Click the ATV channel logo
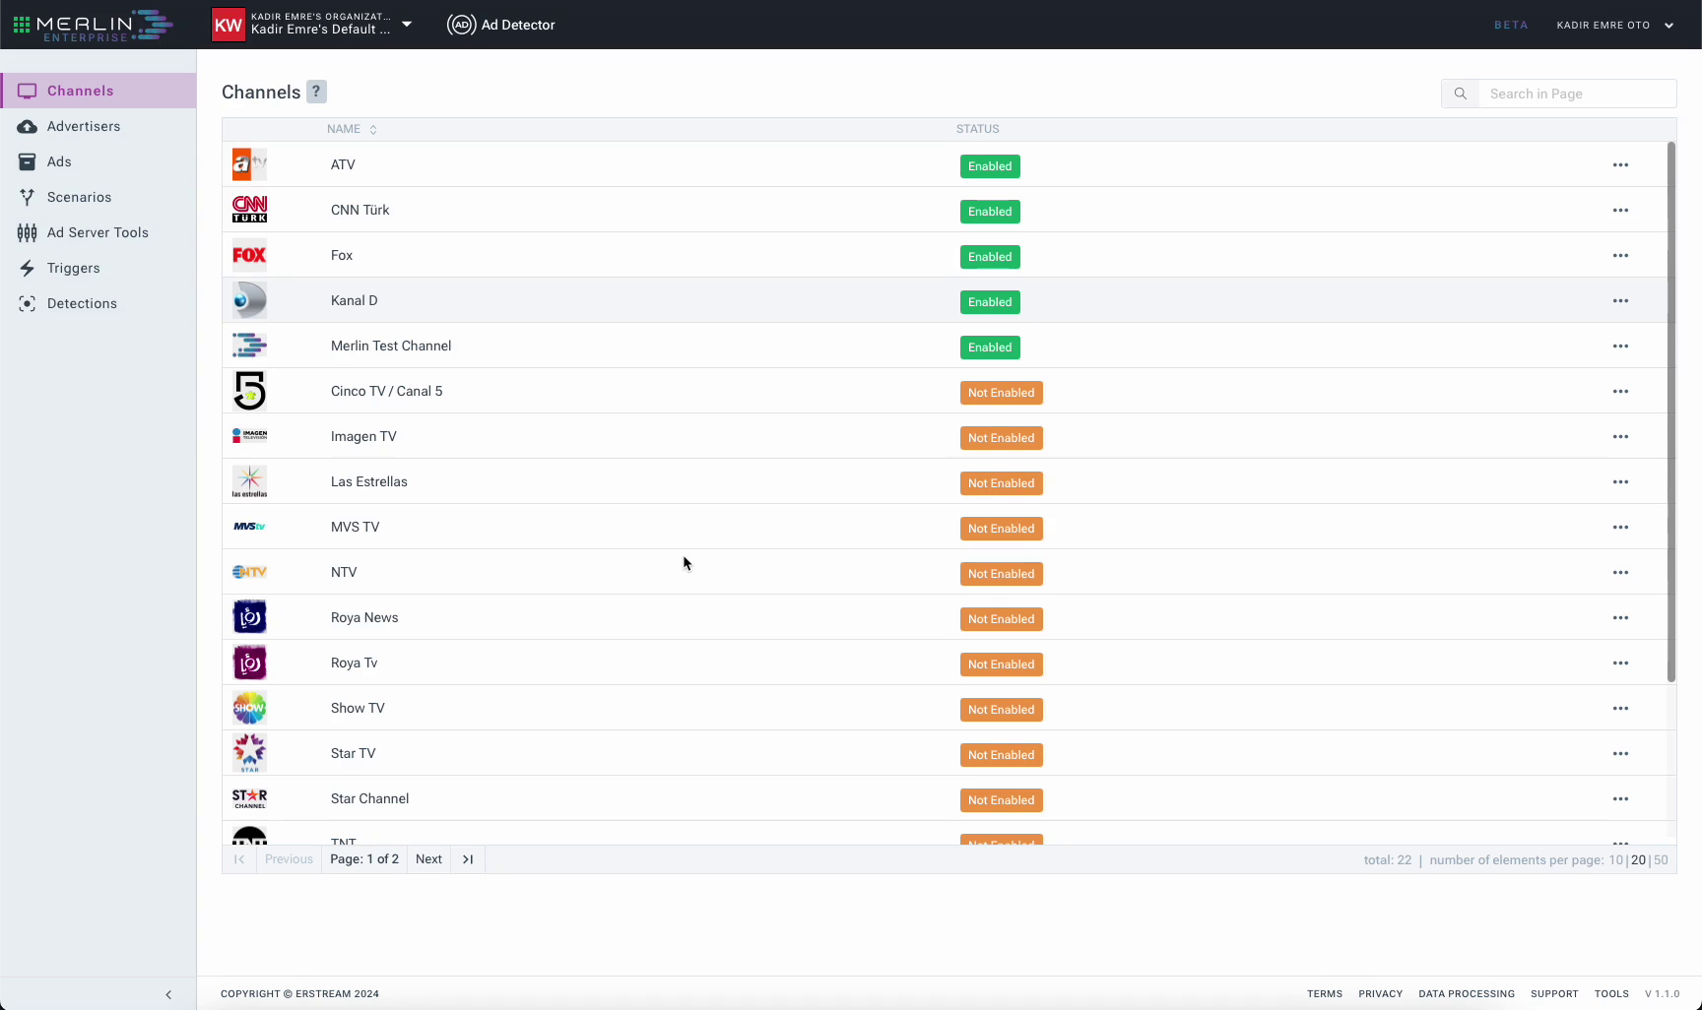This screenshot has height=1010, width=1702. tap(249, 164)
